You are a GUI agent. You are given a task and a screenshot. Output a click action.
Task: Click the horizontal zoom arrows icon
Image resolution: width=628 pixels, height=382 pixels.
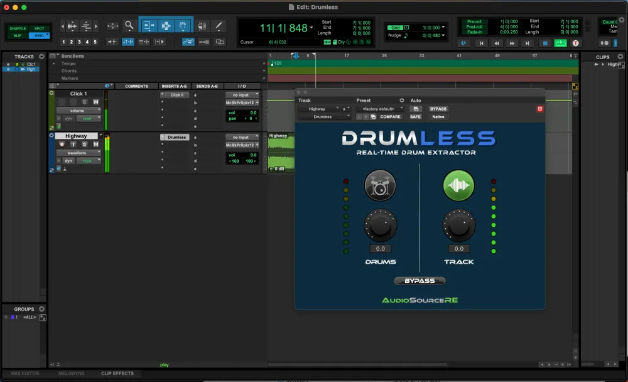(x=112, y=26)
